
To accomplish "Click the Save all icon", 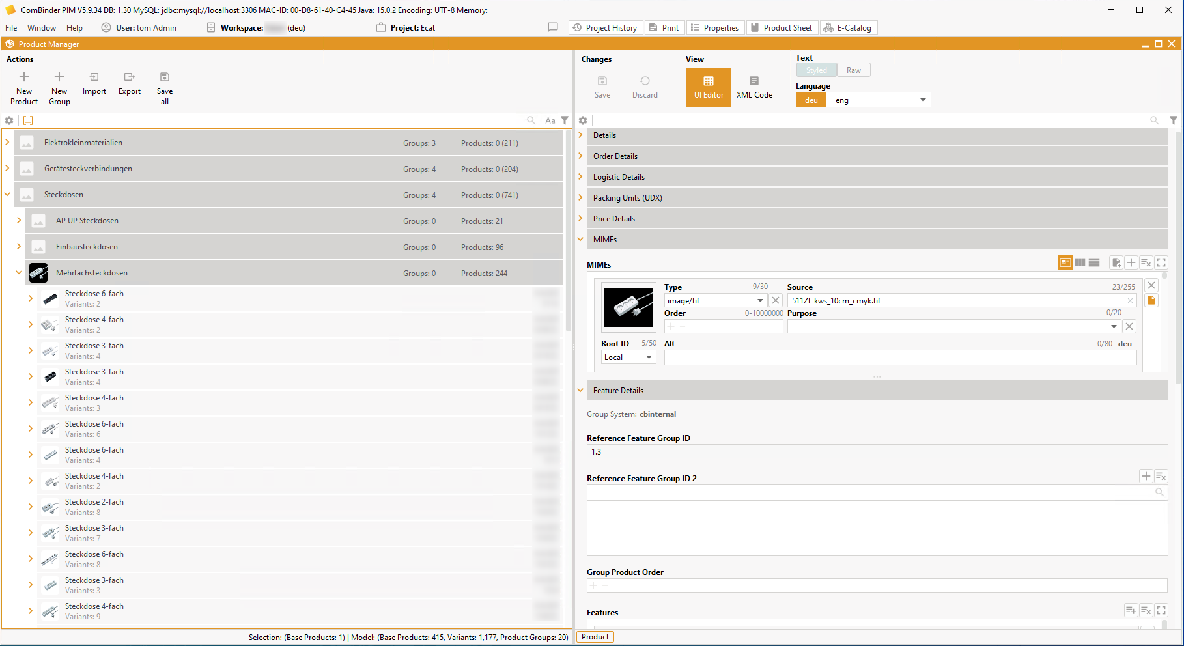I will click(165, 77).
